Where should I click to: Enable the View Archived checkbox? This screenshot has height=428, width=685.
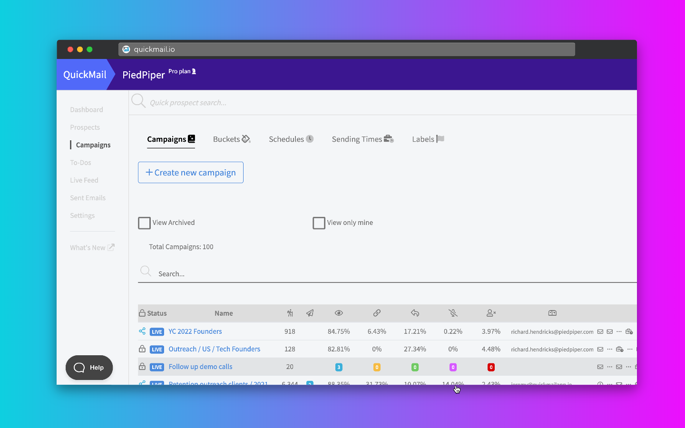pos(144,223)
